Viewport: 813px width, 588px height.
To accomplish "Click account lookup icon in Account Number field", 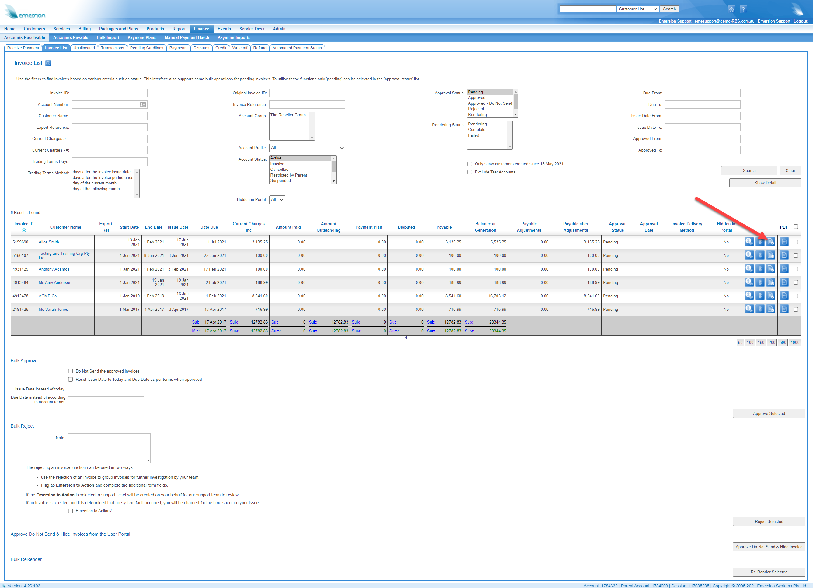I will [x=143, y=105].
